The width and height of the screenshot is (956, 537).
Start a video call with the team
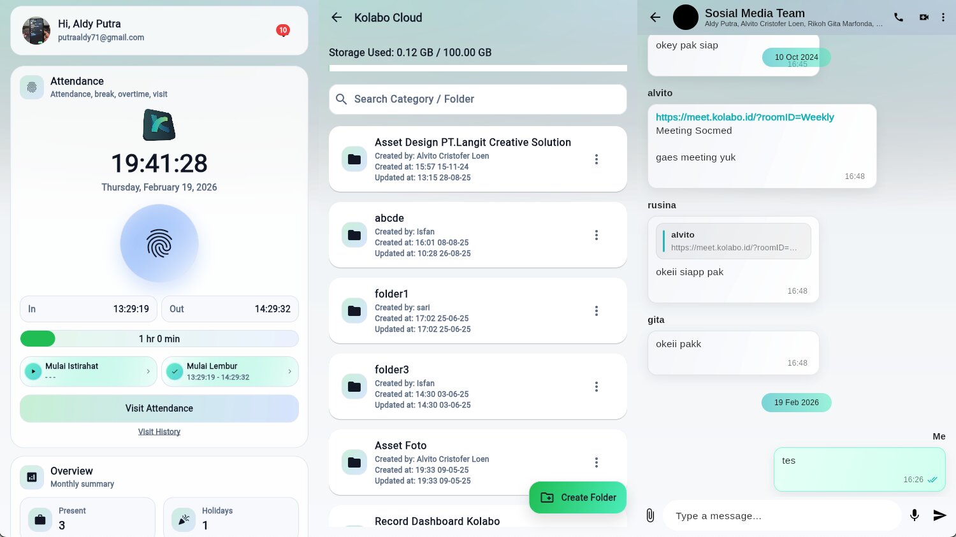click(923, 17)
